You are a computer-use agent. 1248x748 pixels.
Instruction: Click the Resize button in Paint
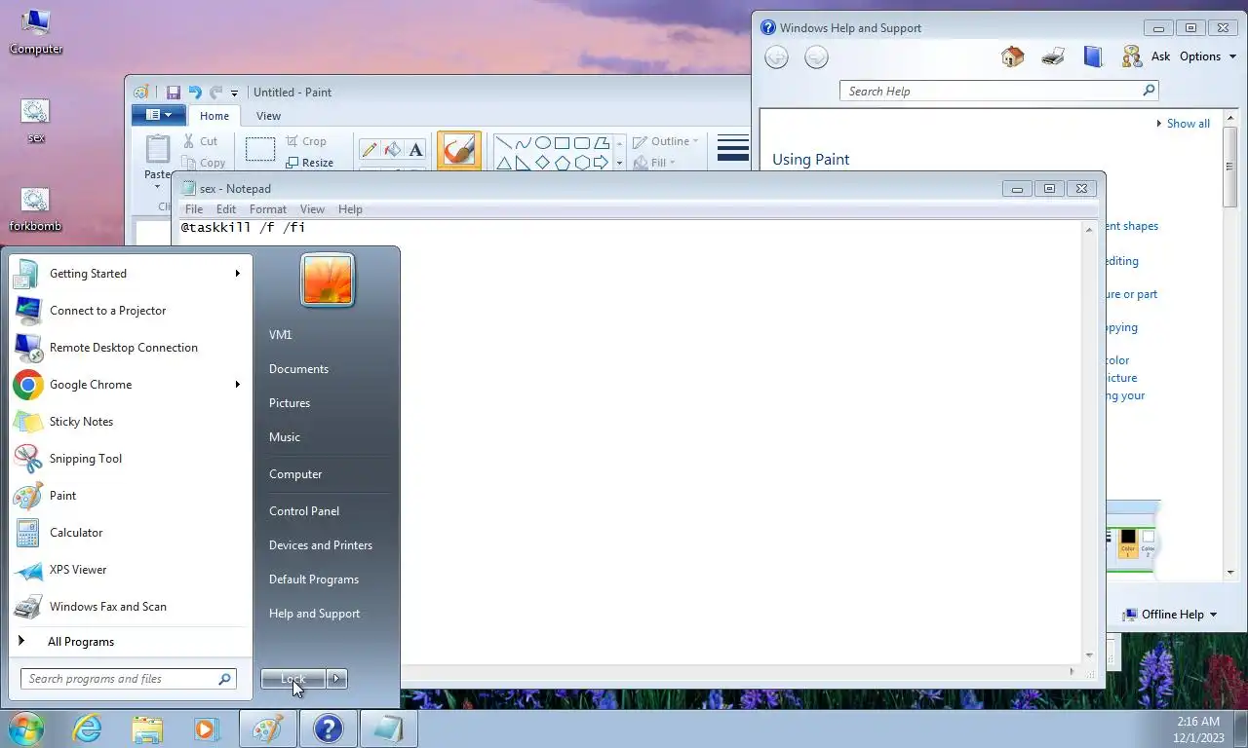click(309, 163)
